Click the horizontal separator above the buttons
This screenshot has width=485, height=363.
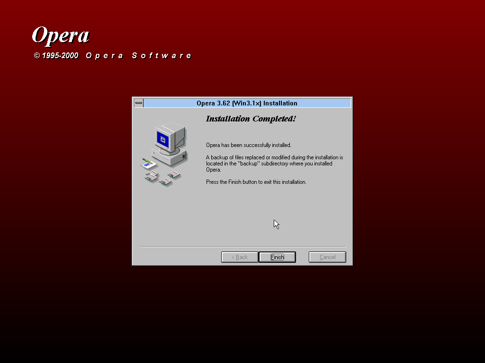point(243,247)
